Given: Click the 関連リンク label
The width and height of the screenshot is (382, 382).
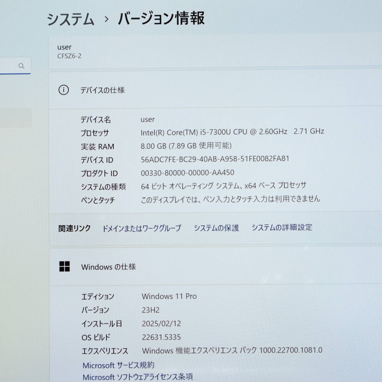Looking at the screenshot, I should point(74,228).
